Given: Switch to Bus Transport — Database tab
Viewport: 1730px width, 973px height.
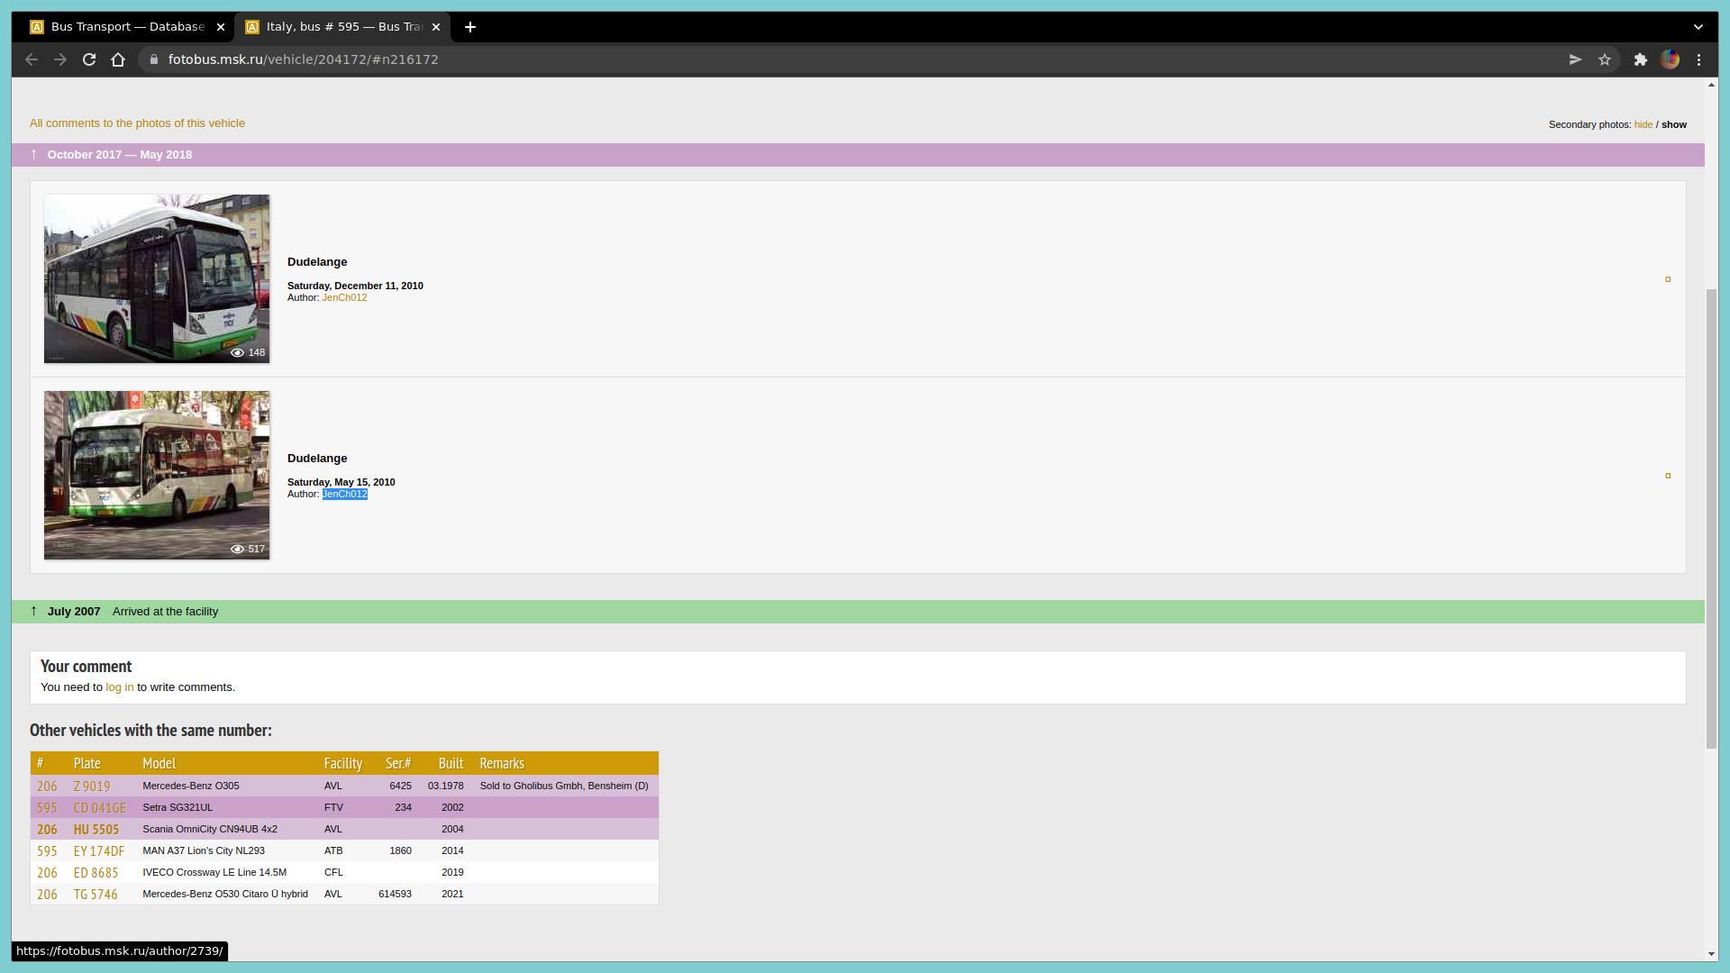Looking at the screenshot, I should [126, 27].
